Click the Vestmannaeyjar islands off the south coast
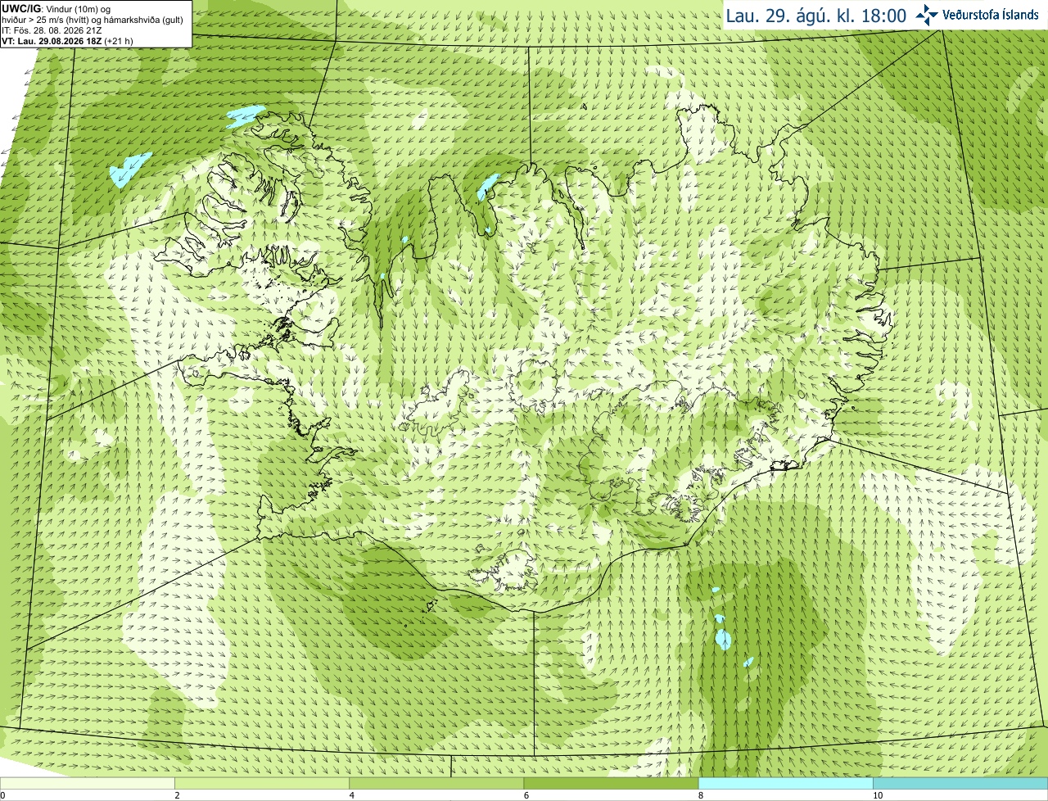1048x801 pixels. tap(431, 607)
